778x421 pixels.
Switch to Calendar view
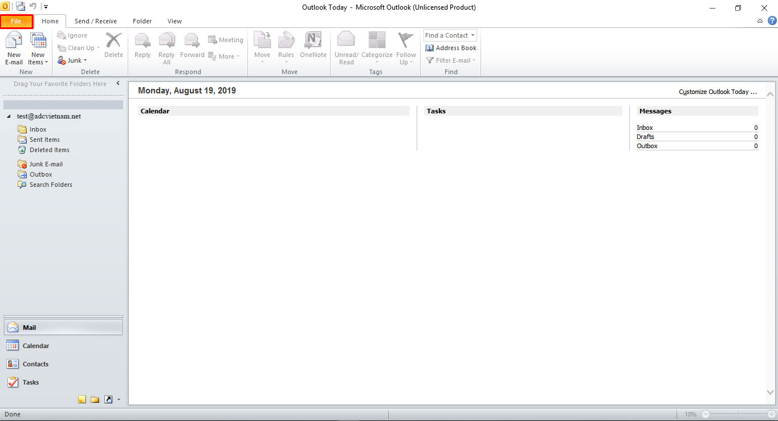click(x=63, y=346)
